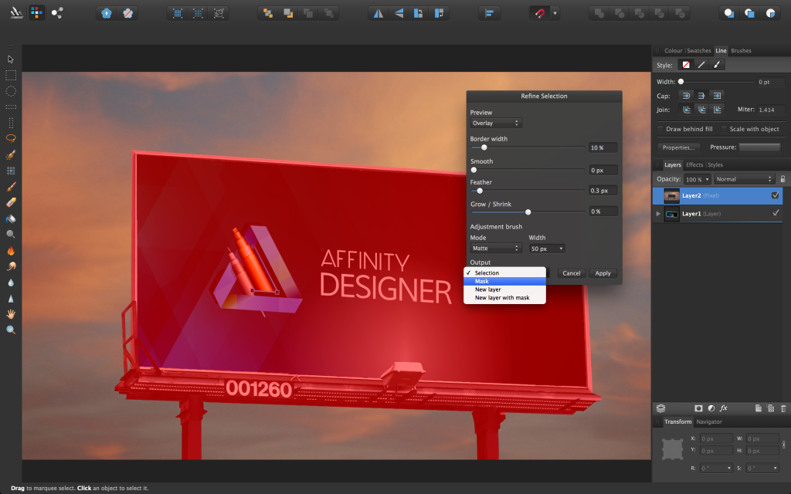791x494 pixels.
Task: Open the adjustment brush Mode dropdown
Action: point(495,248)
